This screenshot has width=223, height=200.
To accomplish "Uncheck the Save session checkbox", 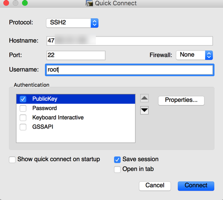I will 117,160.
